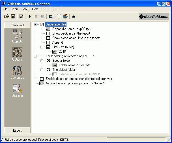Close the VisNetic AntiVirus Scanner window
Viewport: 172px width, 143px height.
tap(168, 4)
